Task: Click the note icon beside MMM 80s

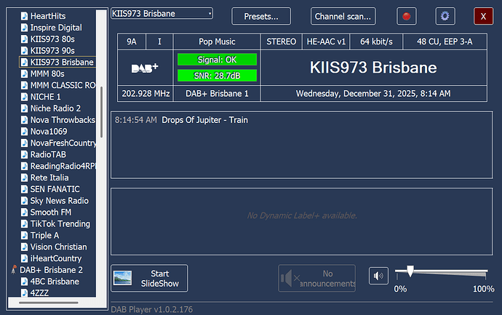Action: point(24,73)
